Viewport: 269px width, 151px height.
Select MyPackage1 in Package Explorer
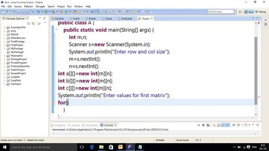17,52
